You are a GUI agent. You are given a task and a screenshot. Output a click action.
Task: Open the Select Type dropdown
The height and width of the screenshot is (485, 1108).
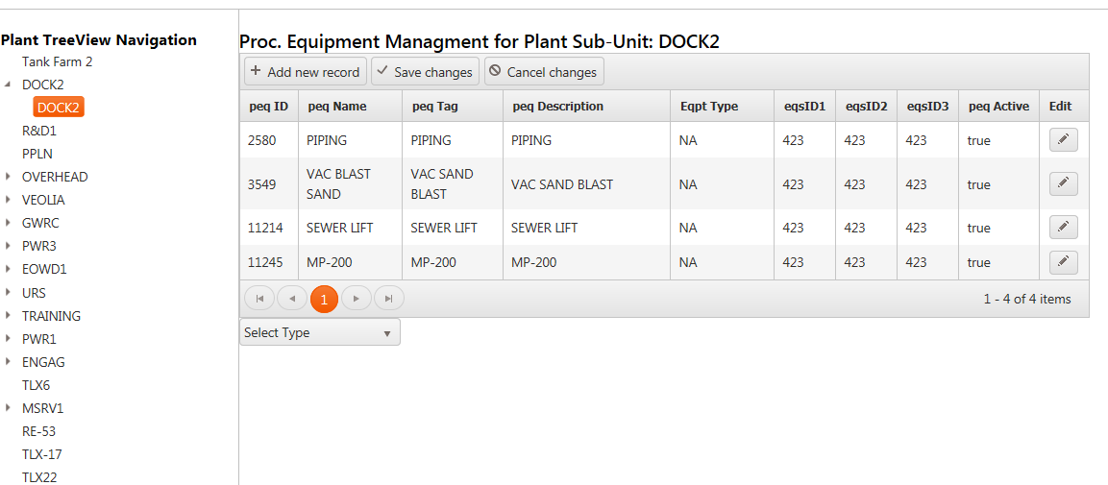pos(319,332)
